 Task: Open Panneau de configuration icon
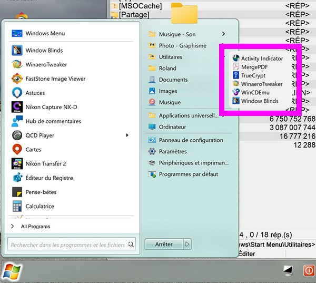coord(152,140)
